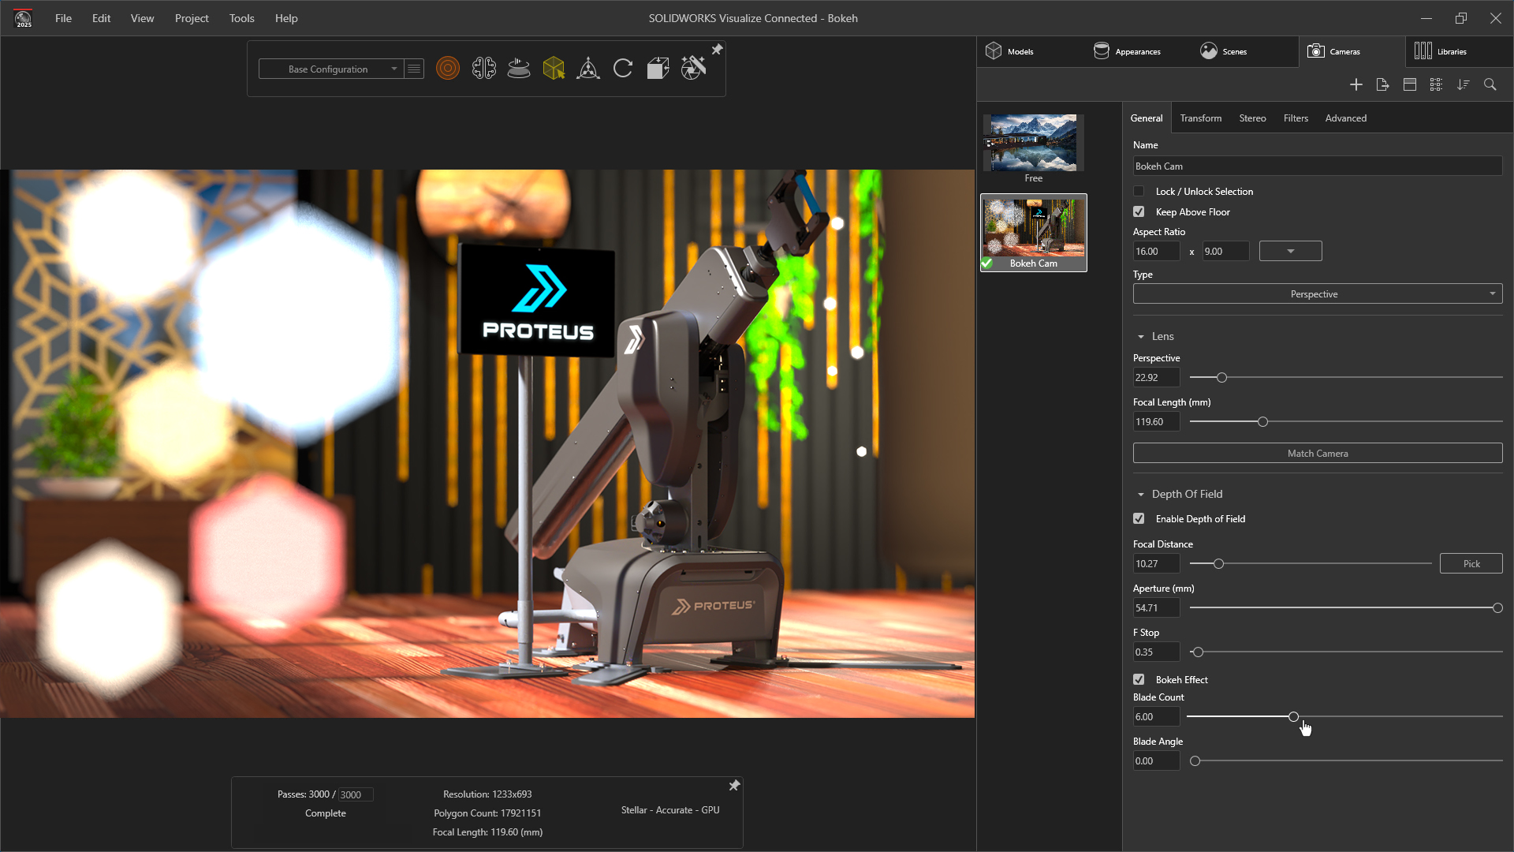Viewport: 1514px width, 852px height.
Task: Disable the Enable Depth of Field checkbox
Action: point(1139,518)
